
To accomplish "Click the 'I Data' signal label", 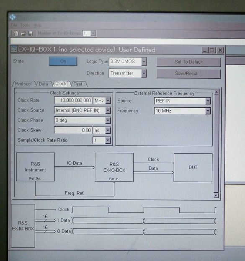I will tap(64, 220).
